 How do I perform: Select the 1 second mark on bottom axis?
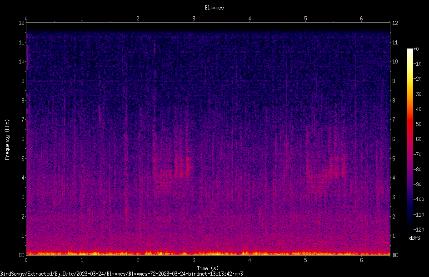point(82,260)
